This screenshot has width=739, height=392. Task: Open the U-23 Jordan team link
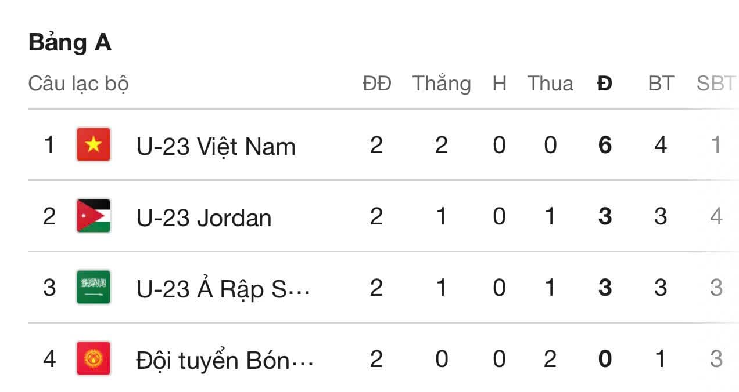204,218
